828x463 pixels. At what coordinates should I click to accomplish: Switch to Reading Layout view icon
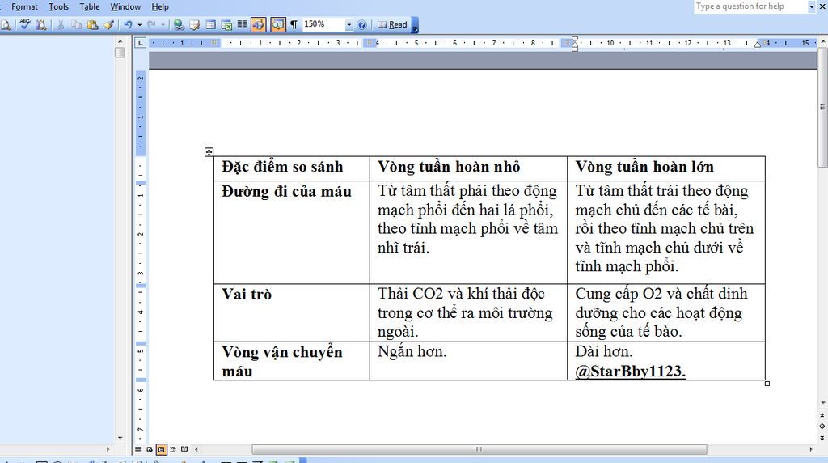coord(184,449)
